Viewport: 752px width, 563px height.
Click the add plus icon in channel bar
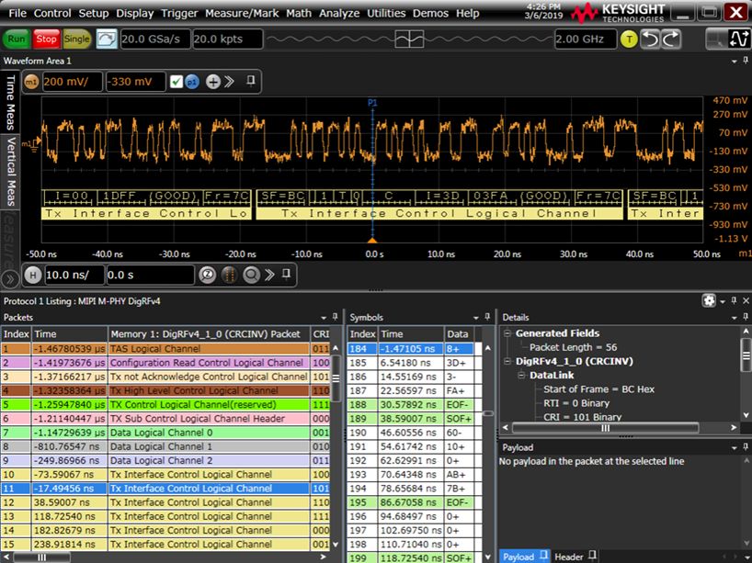[x=213, y=82]
